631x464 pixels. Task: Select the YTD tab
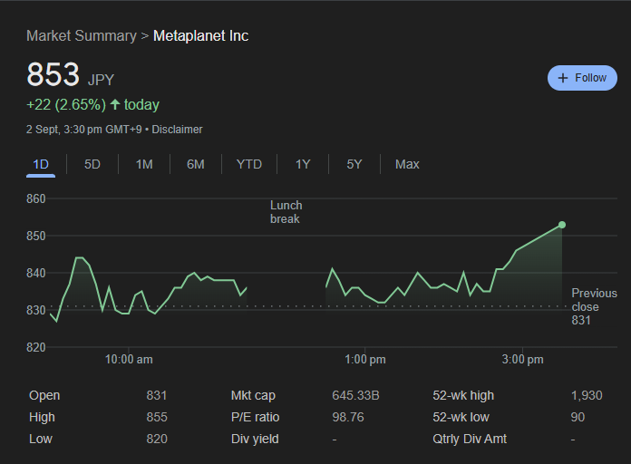click(249, 164)
